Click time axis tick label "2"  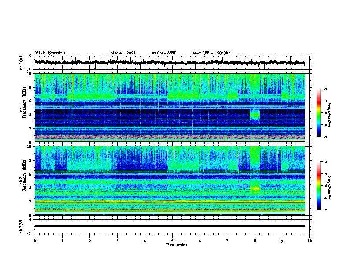coord(90,241)
